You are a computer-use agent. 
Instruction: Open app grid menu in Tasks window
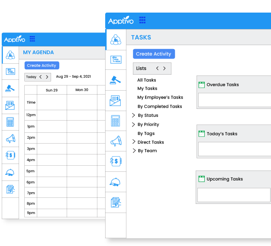(142, 20)
